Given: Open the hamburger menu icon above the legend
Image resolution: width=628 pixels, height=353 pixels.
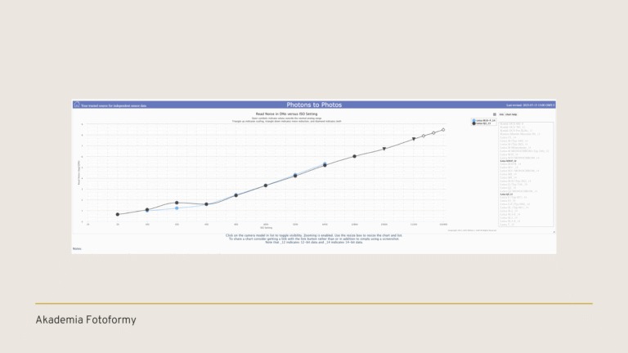Looking at the screenshot, I should pos(496,114).
